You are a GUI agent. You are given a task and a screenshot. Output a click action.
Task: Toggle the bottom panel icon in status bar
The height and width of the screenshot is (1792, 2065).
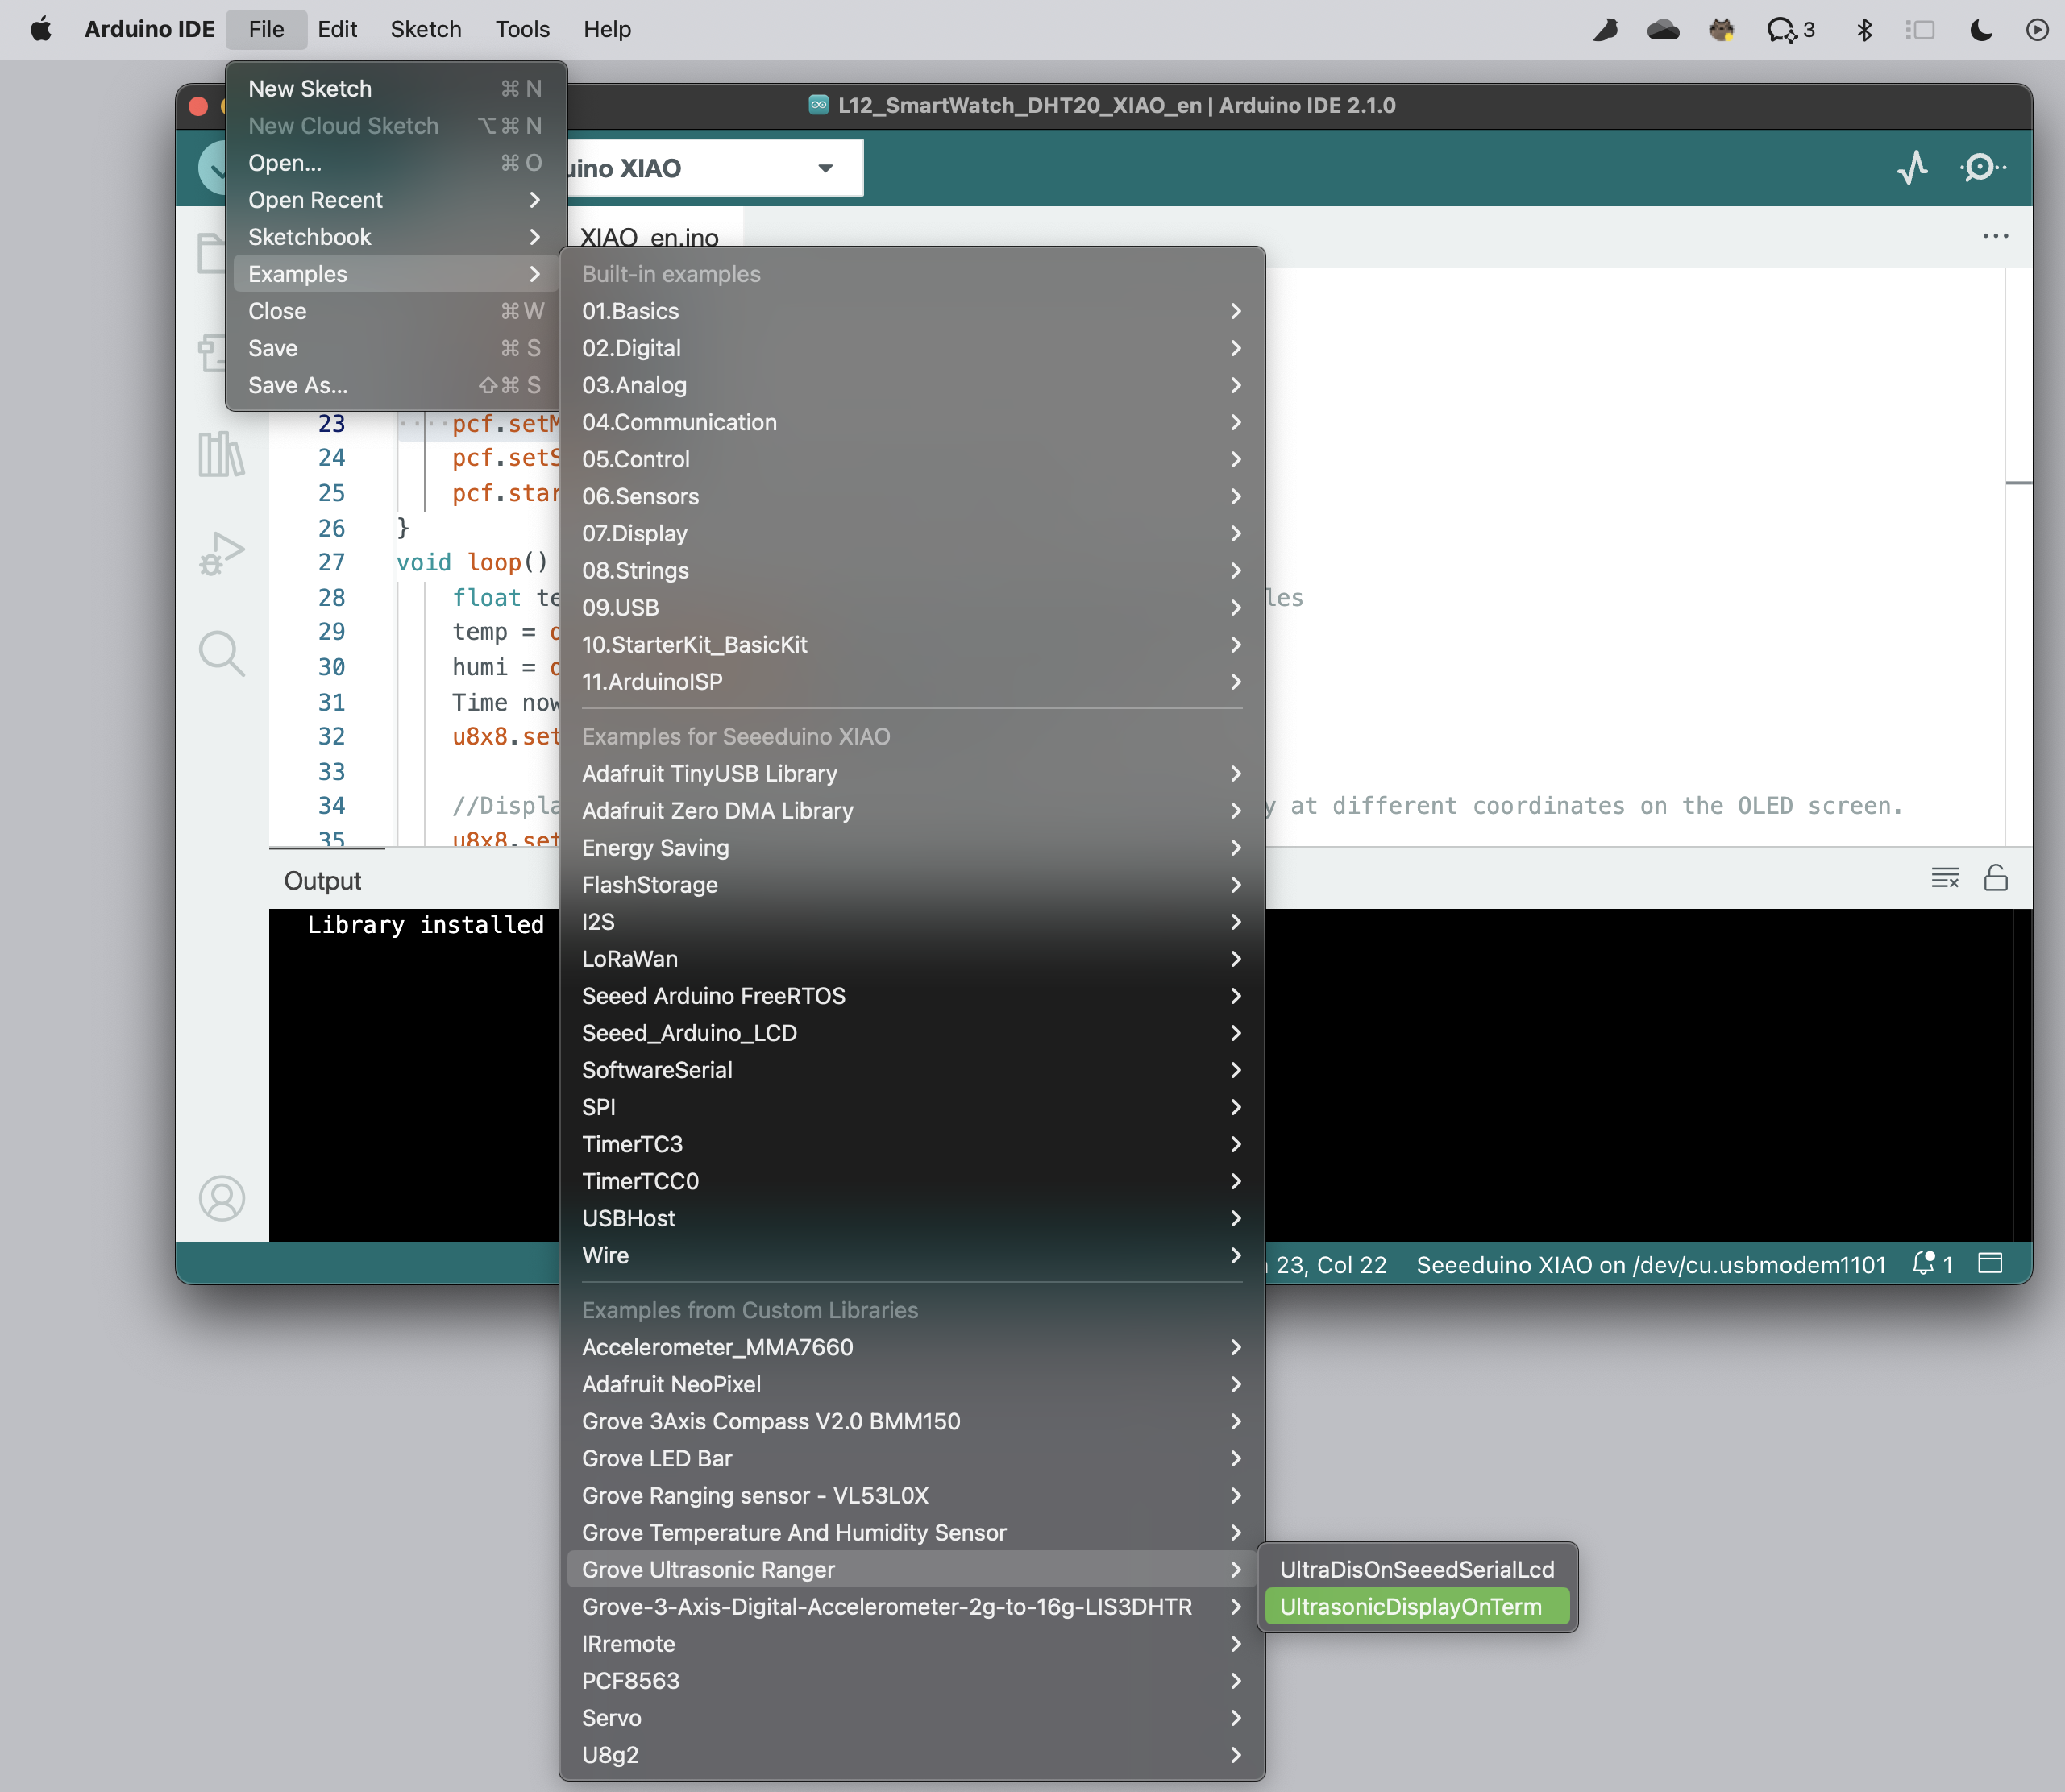click(x=1990, y=1263)
